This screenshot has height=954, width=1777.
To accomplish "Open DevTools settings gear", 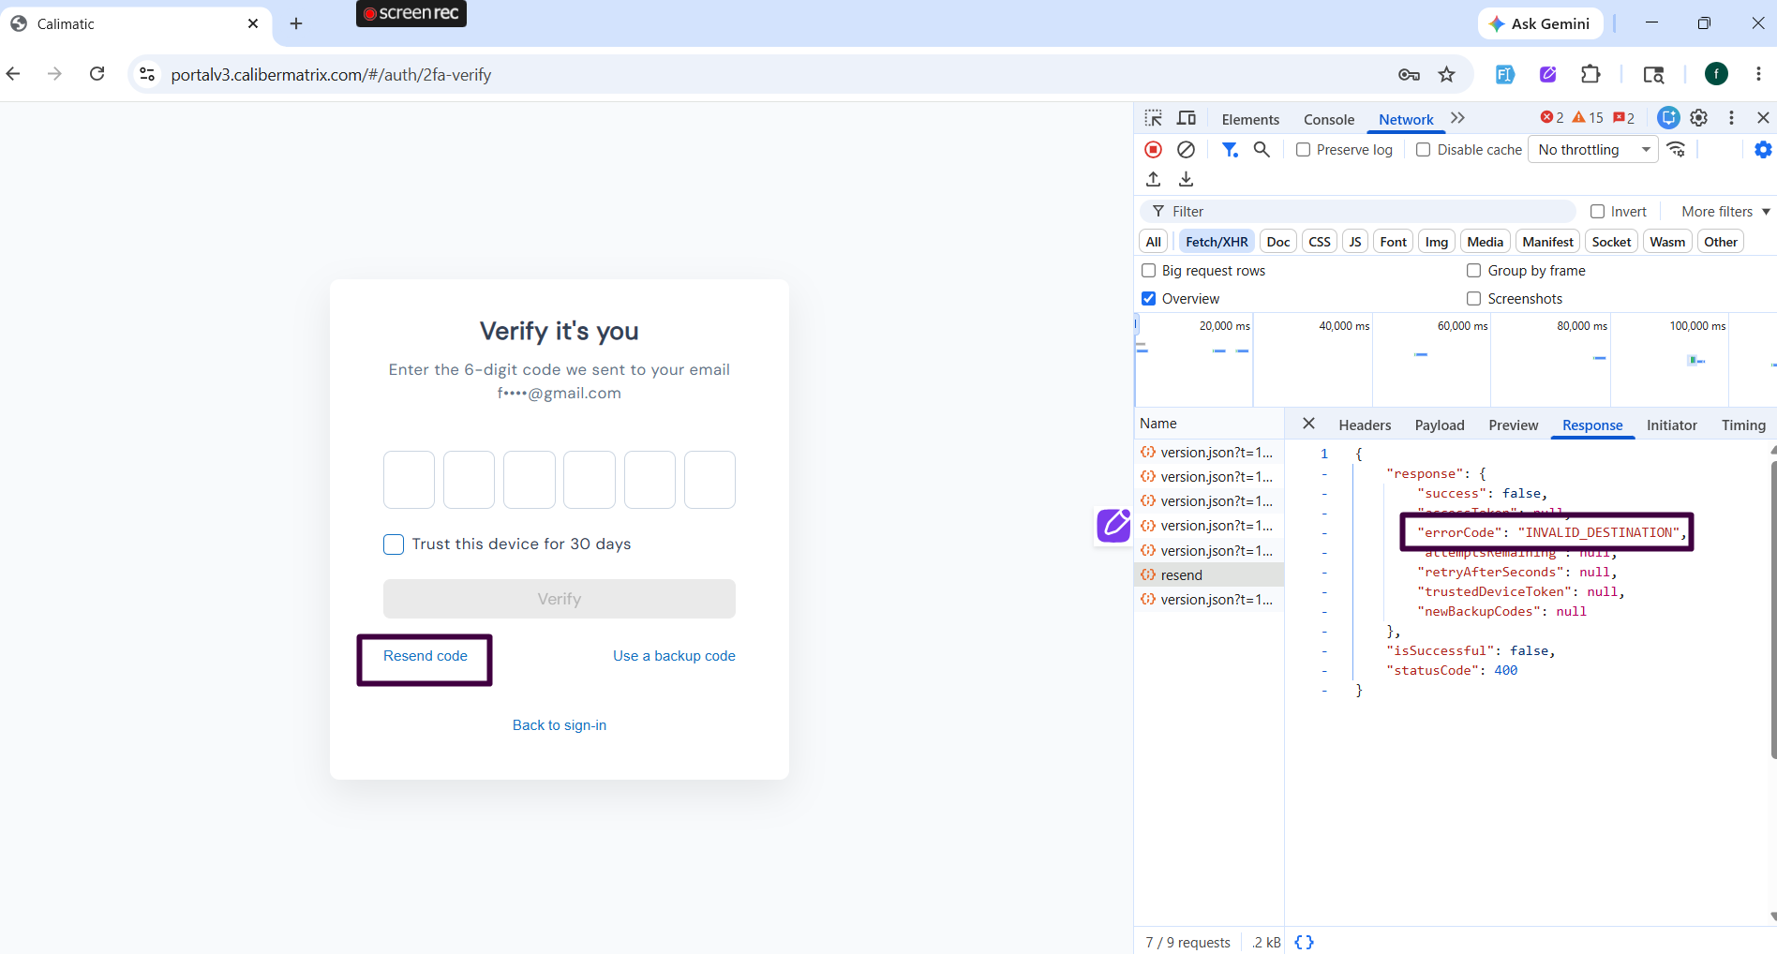I will [1698, 118].
